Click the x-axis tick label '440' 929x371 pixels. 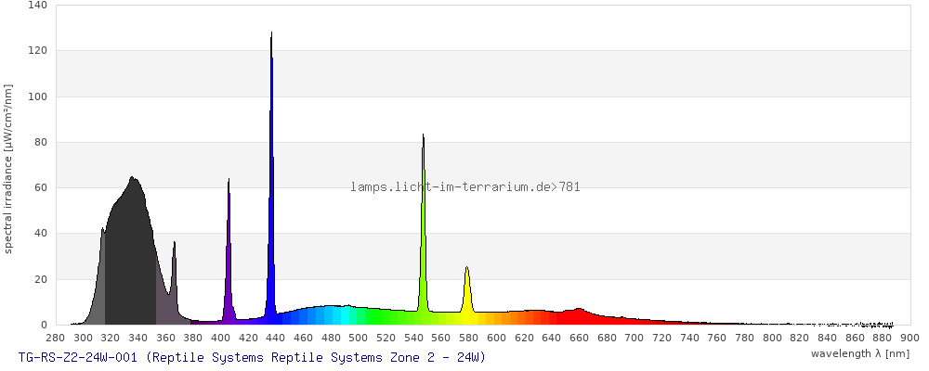276,338
